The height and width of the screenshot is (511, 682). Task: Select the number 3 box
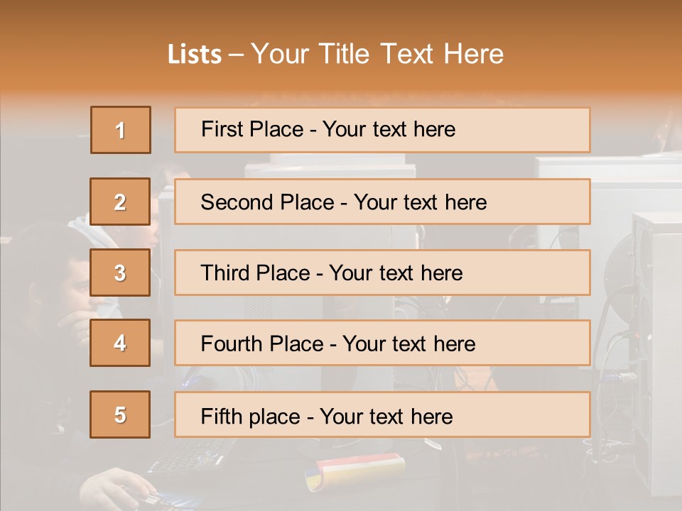coord(120,273)
